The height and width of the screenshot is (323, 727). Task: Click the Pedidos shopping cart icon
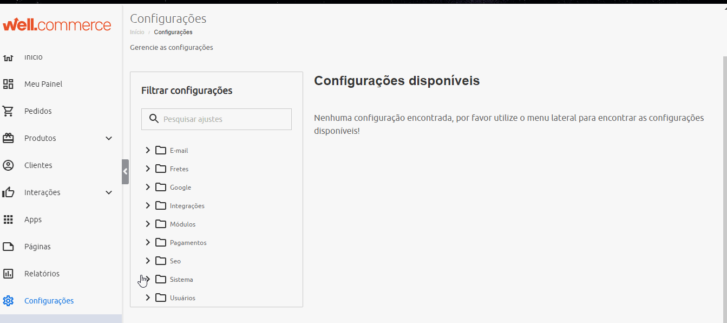click(x=8, y=111)
